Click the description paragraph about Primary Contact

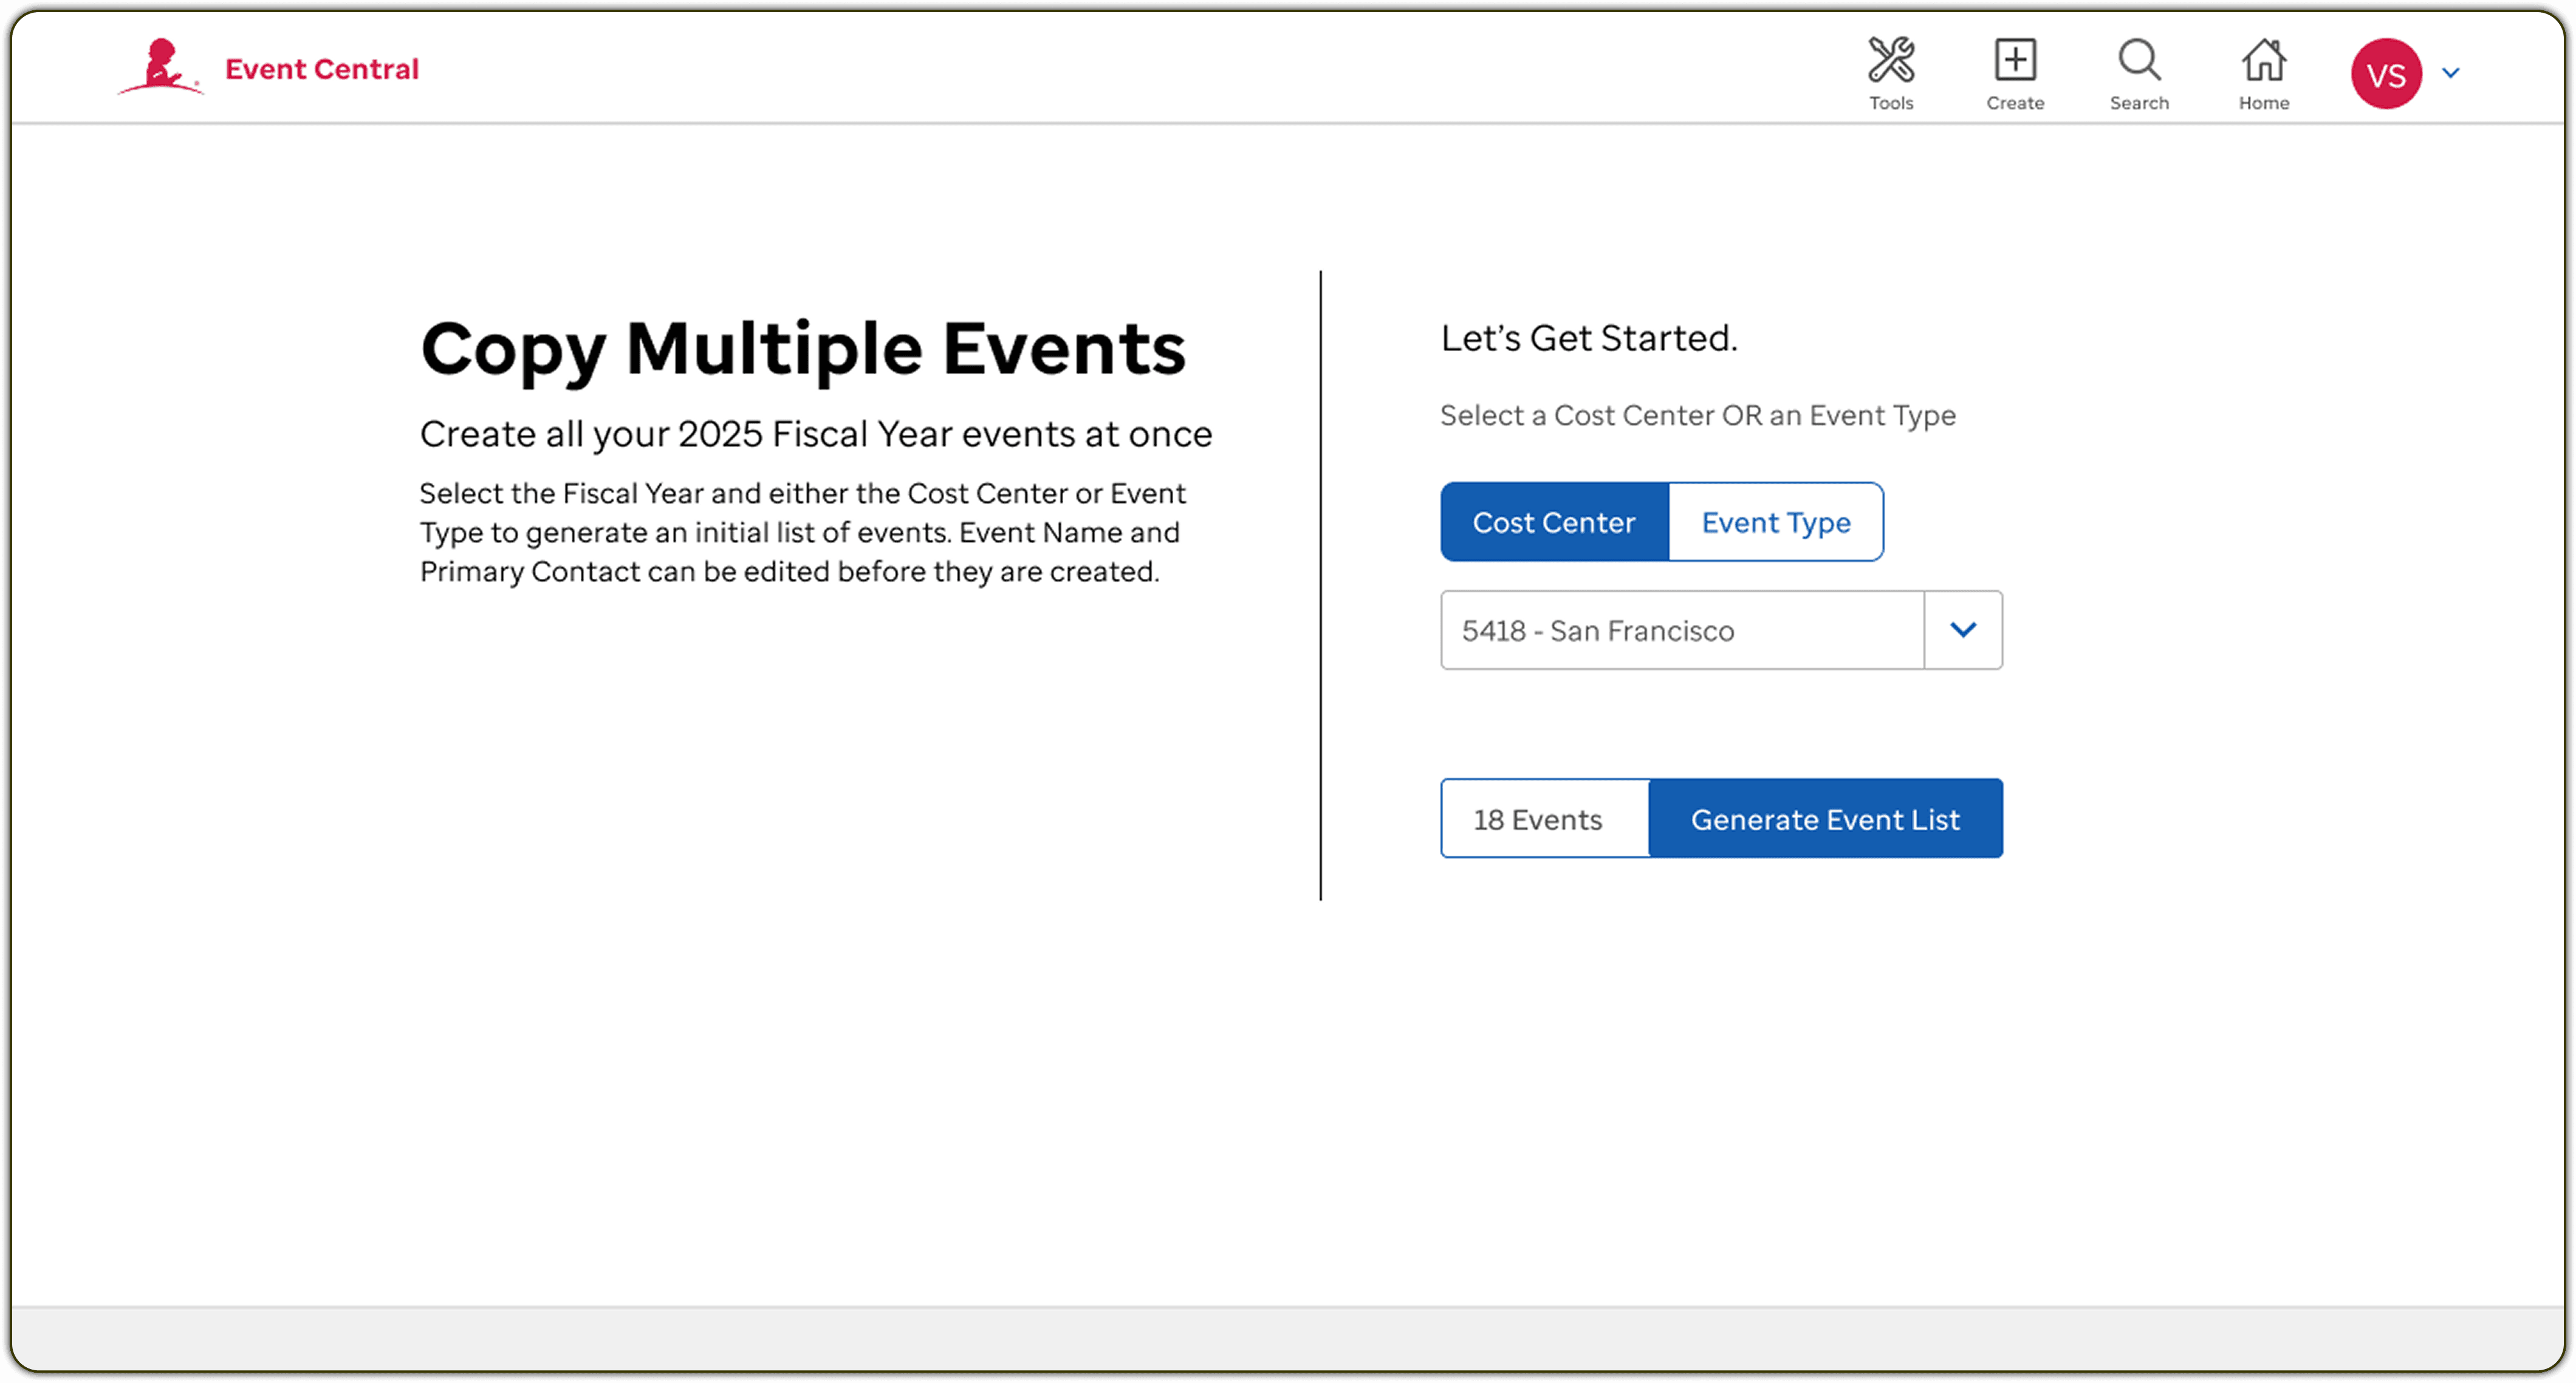pos(802,532)
